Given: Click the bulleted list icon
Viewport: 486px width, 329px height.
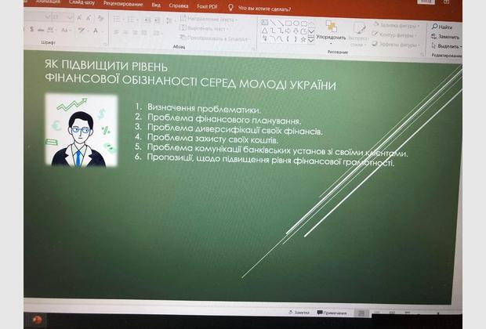Looking at the screenshot, I should [x=115, y=19].
